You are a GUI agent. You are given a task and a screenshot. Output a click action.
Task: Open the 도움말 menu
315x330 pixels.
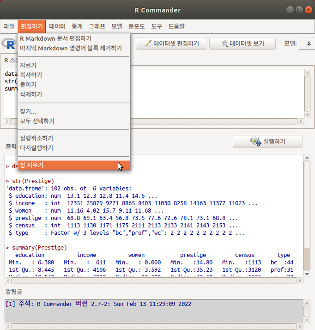click(x=176, y=26)
